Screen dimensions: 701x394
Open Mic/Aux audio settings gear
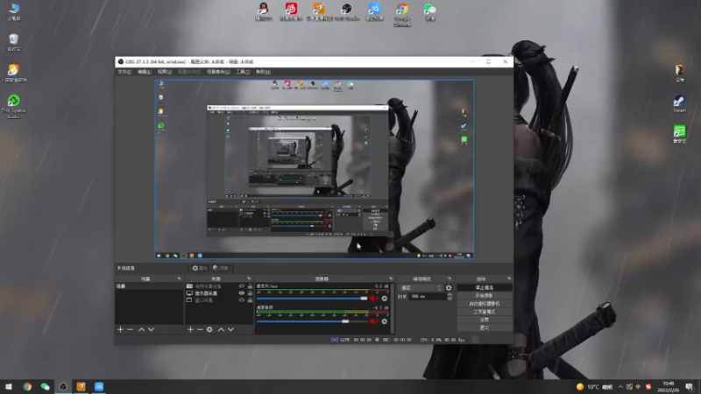click(385, 299)
